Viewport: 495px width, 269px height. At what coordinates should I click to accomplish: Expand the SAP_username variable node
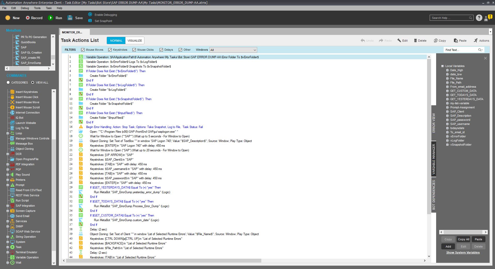click(x=447, y=124)
